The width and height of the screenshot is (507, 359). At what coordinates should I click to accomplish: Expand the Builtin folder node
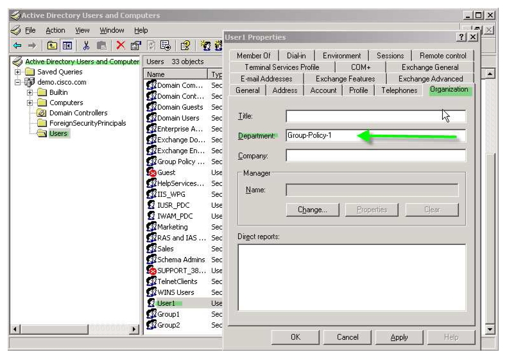tap(30, 92)
